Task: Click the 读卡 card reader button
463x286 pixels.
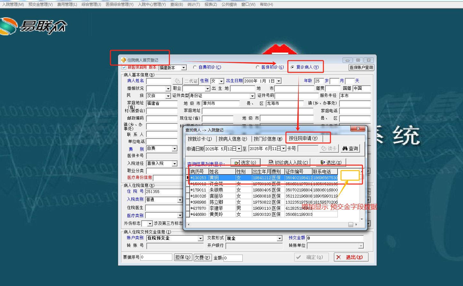Action: click(329, 148)
